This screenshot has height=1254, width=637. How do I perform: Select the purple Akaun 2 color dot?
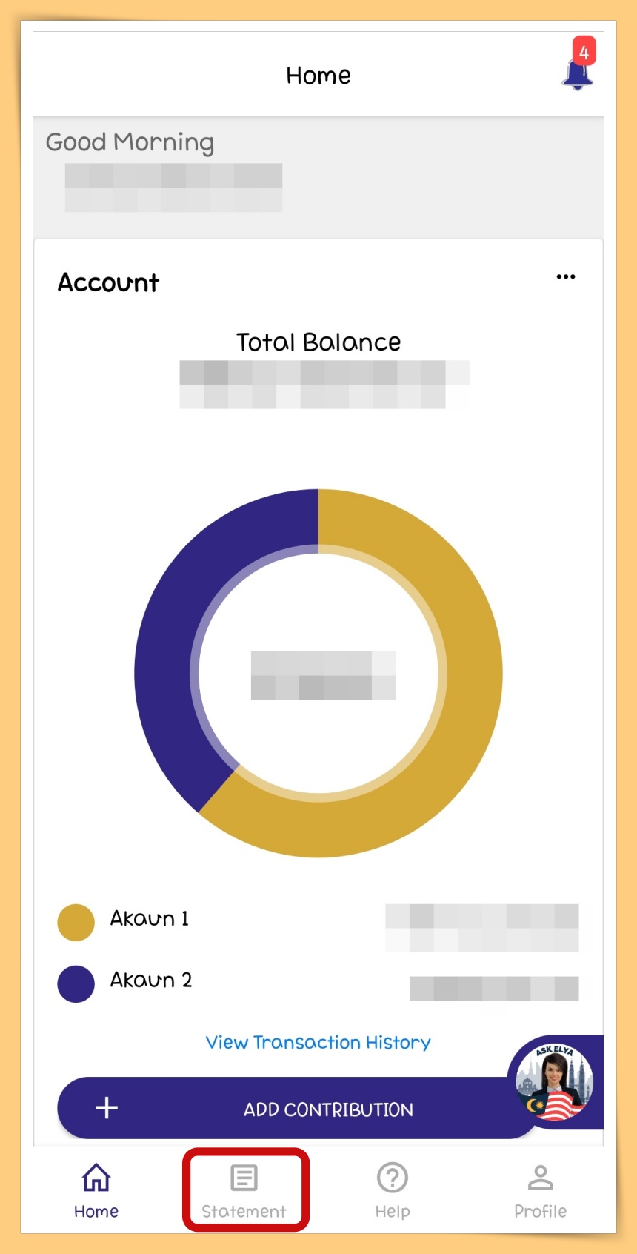pos(76,983)
